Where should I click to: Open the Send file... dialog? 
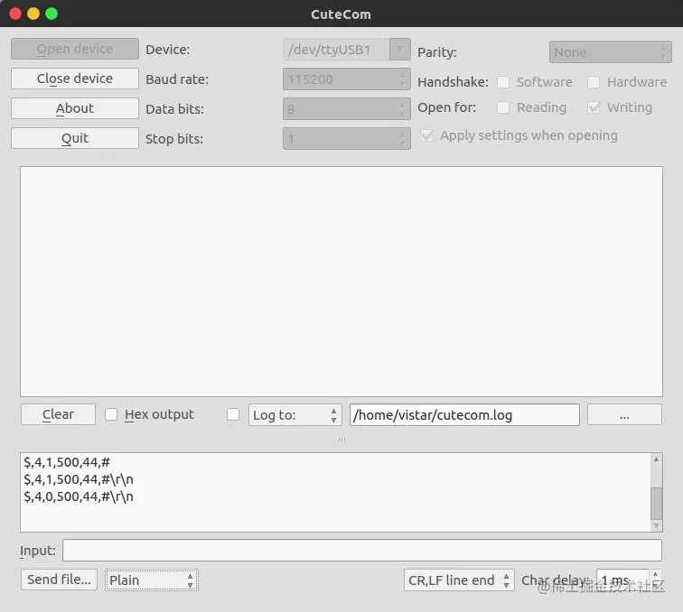pyautogui.click(x=59, y=580)
